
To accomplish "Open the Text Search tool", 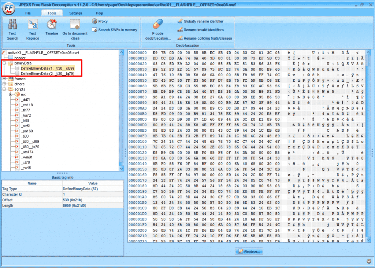I will click(12, 29).
